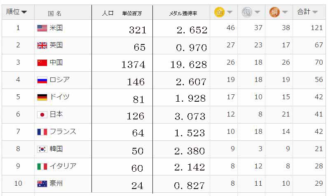Click the China flag icon
The image size is (328, 196).
pyautogui.click(x=42, y=63)
